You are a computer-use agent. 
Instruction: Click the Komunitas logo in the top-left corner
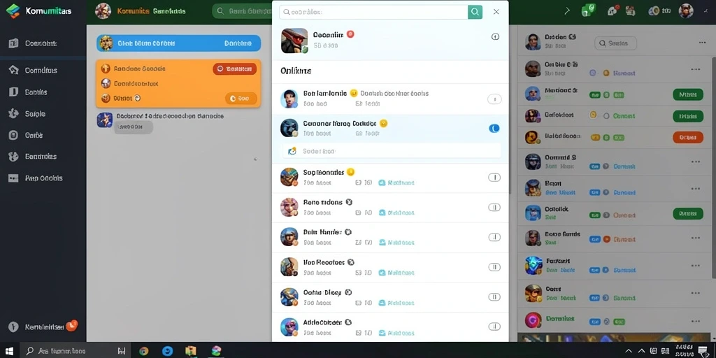click(13, 11)
